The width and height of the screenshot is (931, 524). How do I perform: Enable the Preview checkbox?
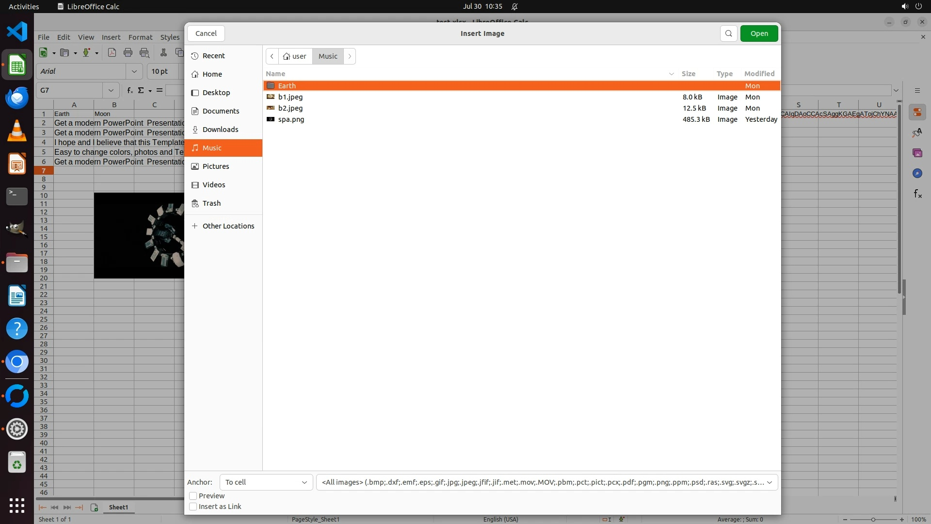(x=193, y=496)
